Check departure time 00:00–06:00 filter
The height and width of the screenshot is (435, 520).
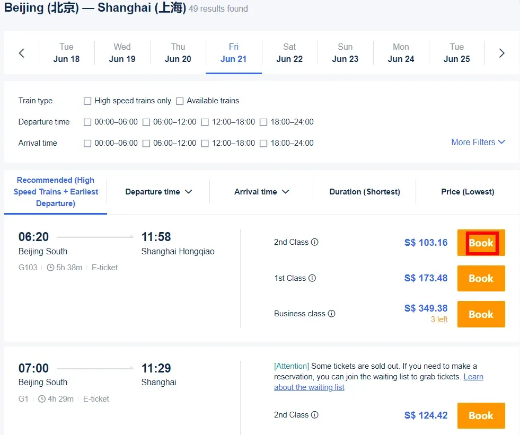click(x=87, y=122)
